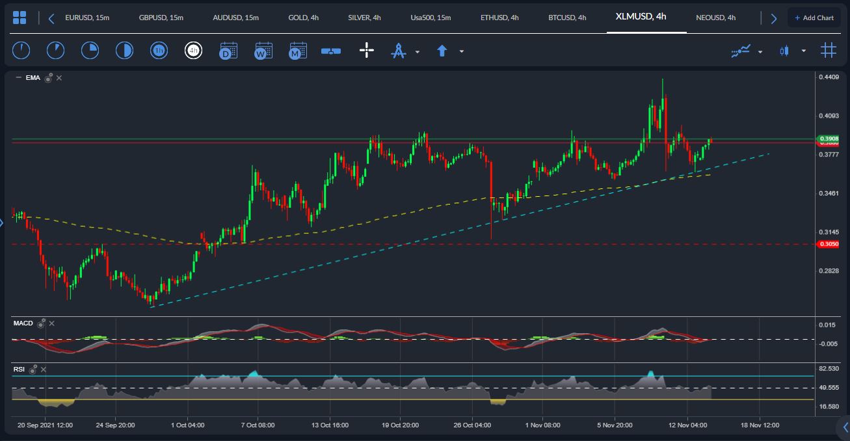Select the daily timeframe calendar icon
The height and width of the screenshot is (441, 850).
click(228, 50)
